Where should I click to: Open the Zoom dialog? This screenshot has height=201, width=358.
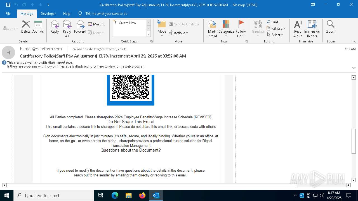tap(331, 27)
